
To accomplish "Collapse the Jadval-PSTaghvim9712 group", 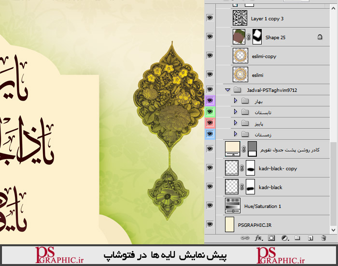I will 227,89.
